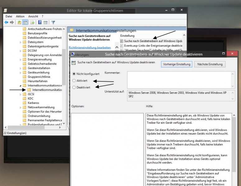Expand the Geräteumleitung tree node
This screenshot has height=186, width=241.
[x=21, y=73]
